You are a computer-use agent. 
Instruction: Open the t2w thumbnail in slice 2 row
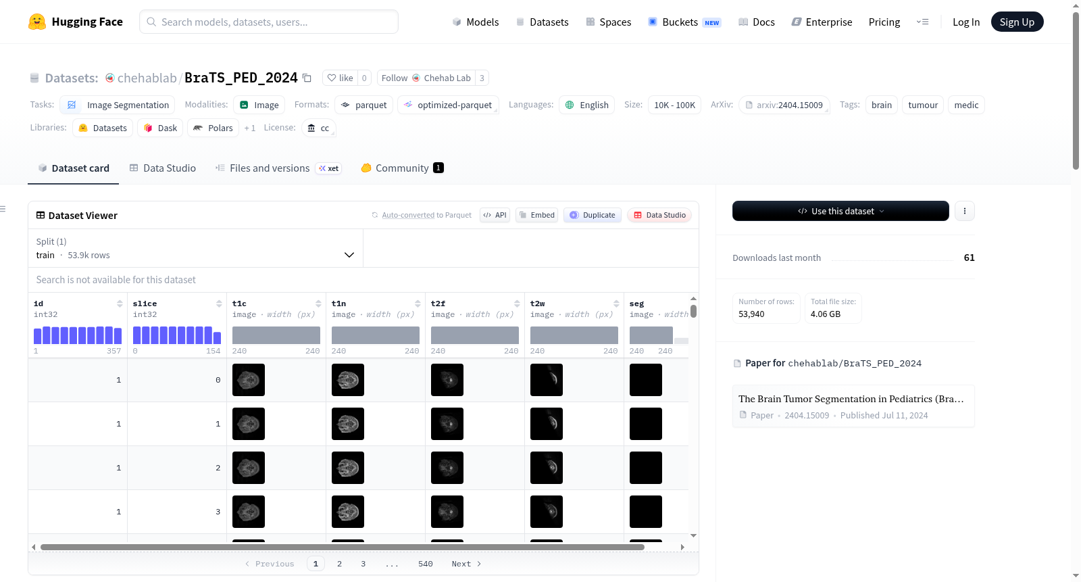(547, 468)
